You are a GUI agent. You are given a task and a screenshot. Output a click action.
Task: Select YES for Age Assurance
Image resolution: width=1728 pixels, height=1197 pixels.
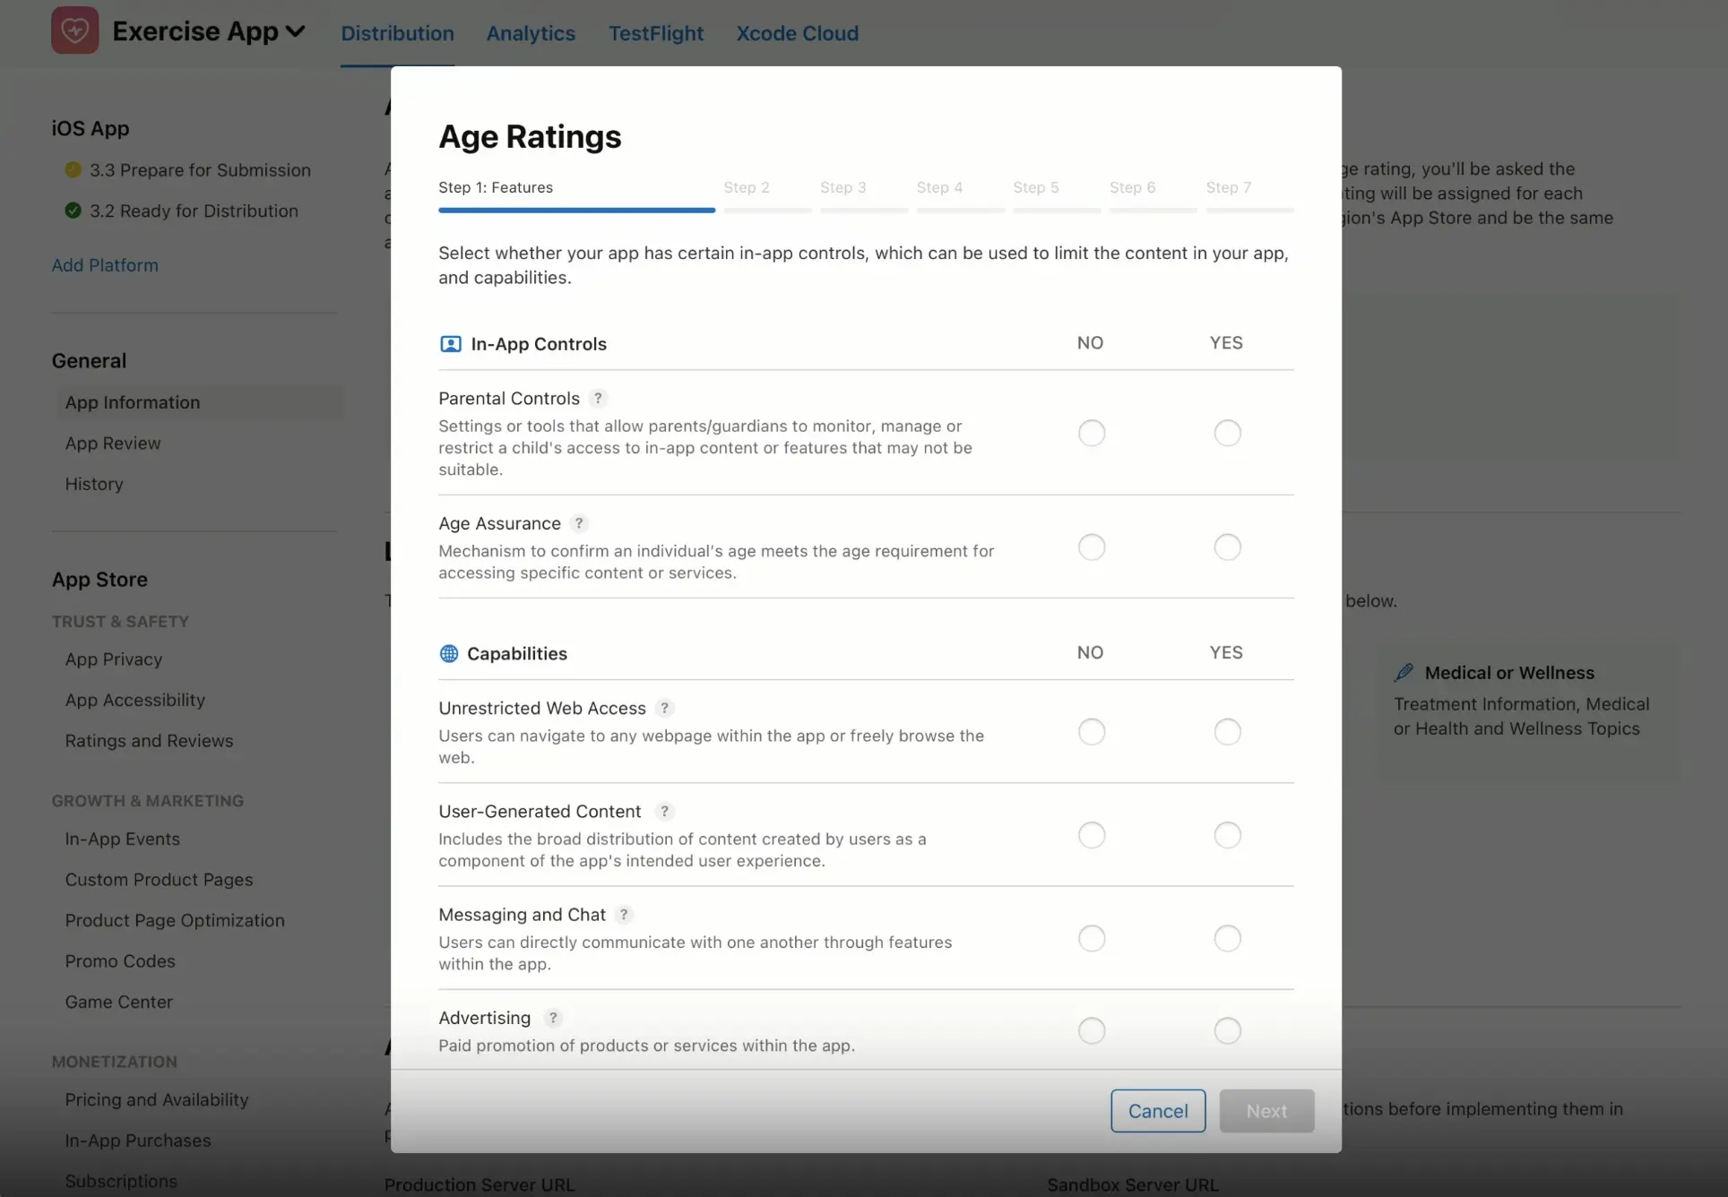pos(1227,547)
